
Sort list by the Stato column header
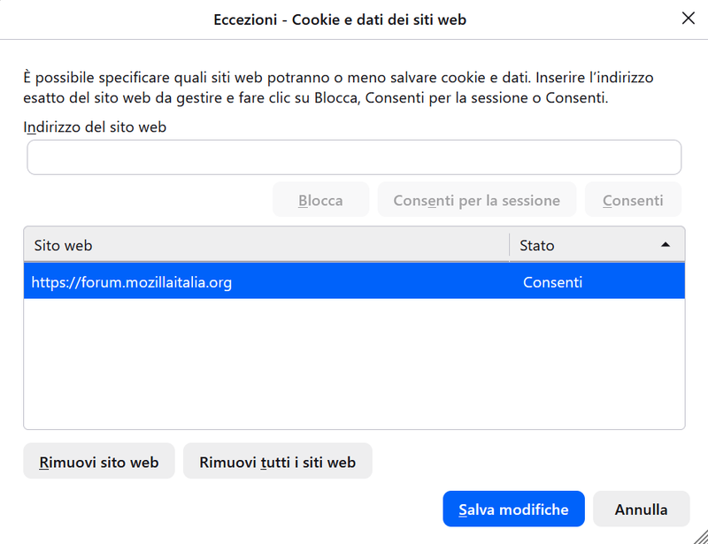coord(596,245)
